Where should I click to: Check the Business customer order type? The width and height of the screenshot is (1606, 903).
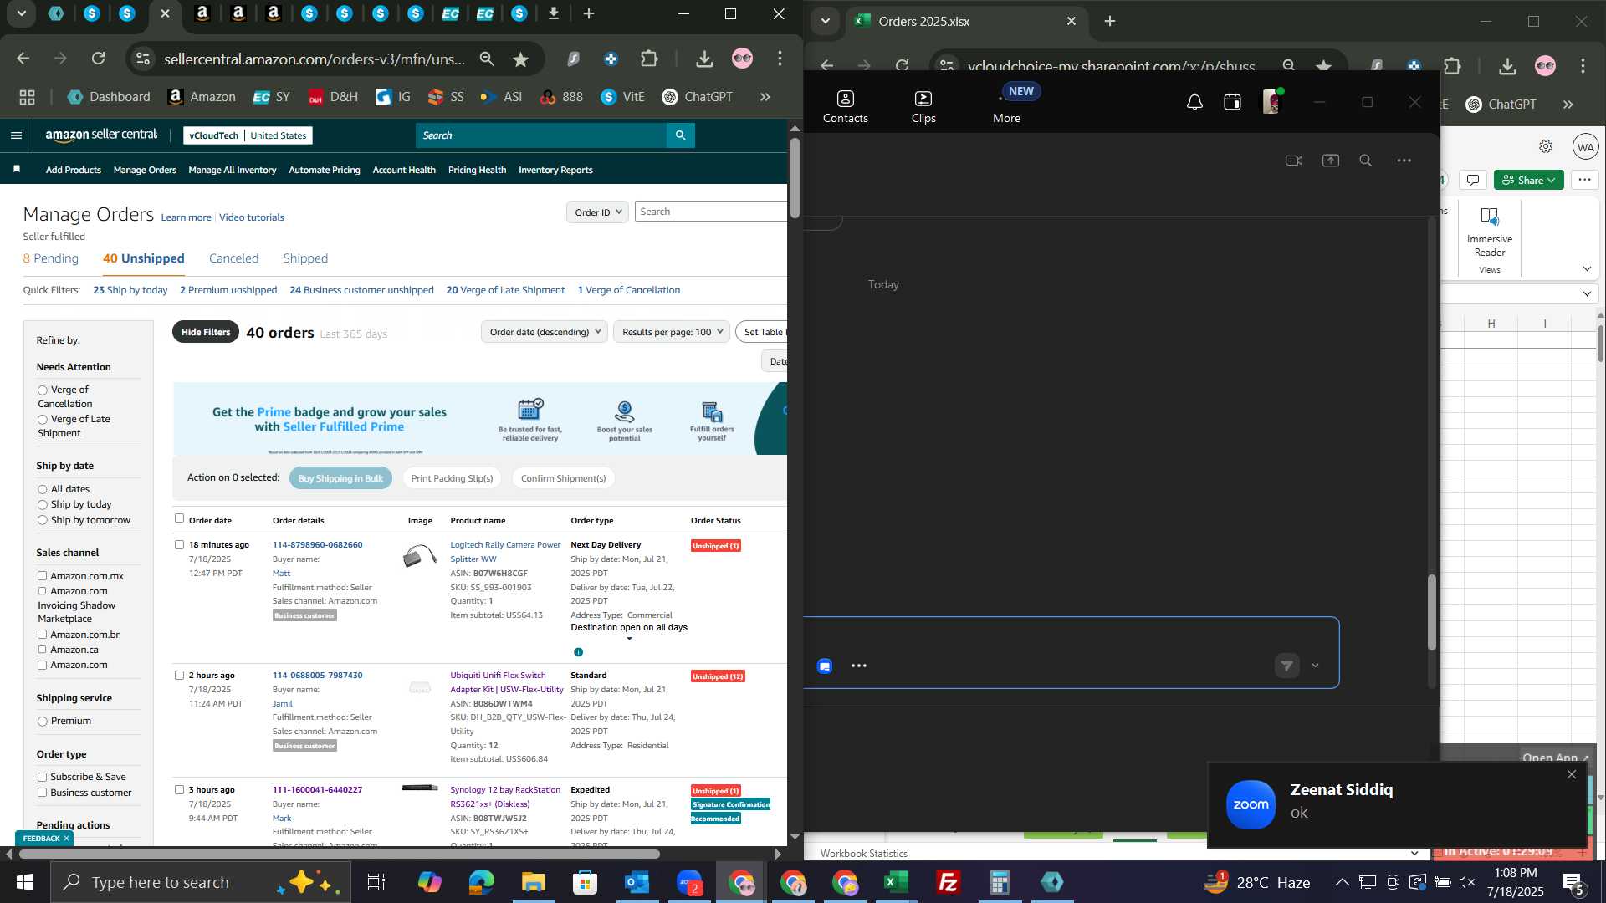pos(42,793)
